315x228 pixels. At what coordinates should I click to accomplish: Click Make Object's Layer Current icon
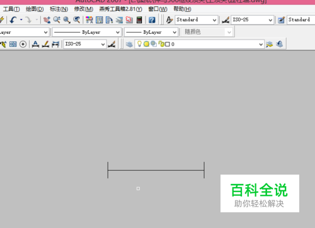pos(270,44)
